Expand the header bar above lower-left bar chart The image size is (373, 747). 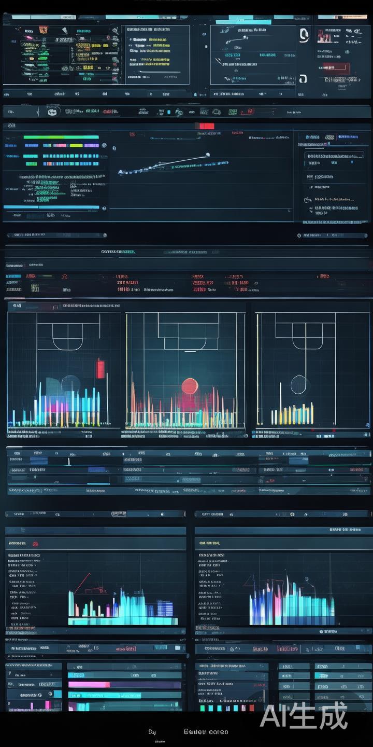pyautogui.click(x=95, y=531)
